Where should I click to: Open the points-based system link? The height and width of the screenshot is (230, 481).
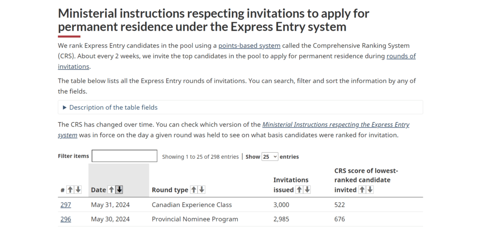tap(249, 46)
